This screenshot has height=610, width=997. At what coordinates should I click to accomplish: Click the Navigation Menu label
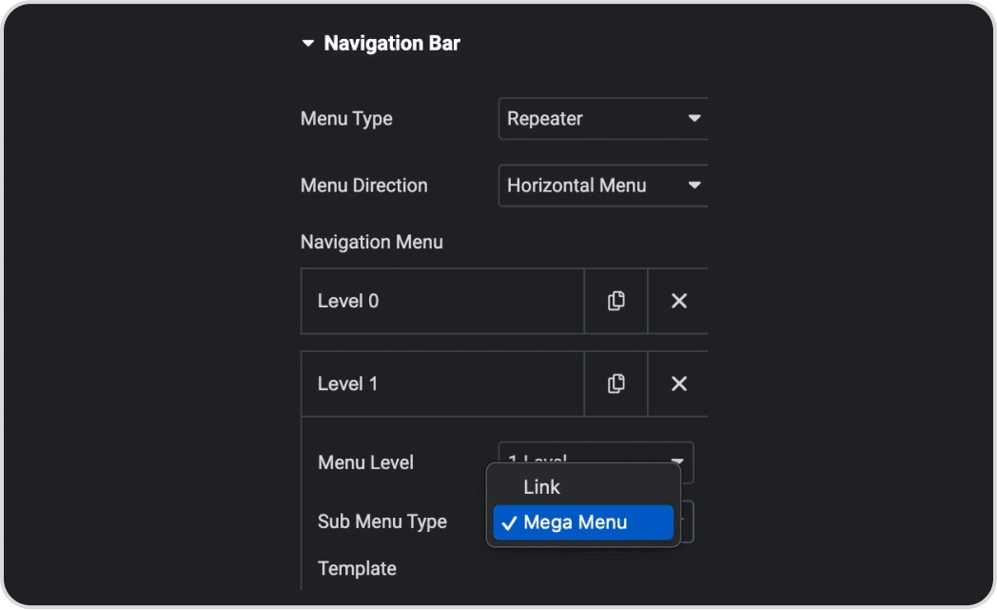click(371, 242)
